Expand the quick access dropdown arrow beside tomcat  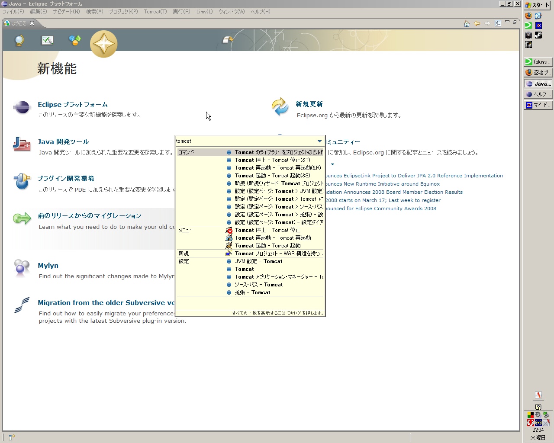pyautogui.click(x=319, y=141)
